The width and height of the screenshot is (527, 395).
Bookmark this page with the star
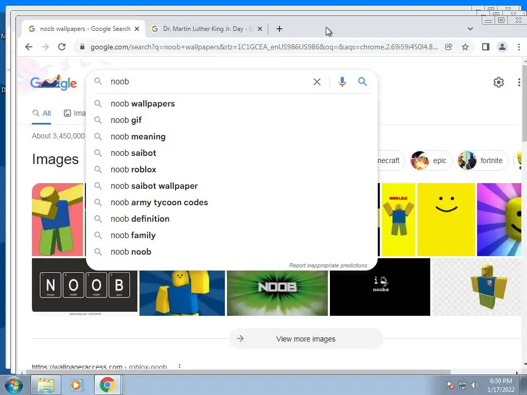465,47
